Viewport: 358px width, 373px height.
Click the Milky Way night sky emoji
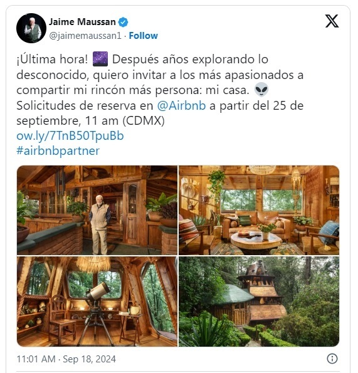(x=100, y=59)
